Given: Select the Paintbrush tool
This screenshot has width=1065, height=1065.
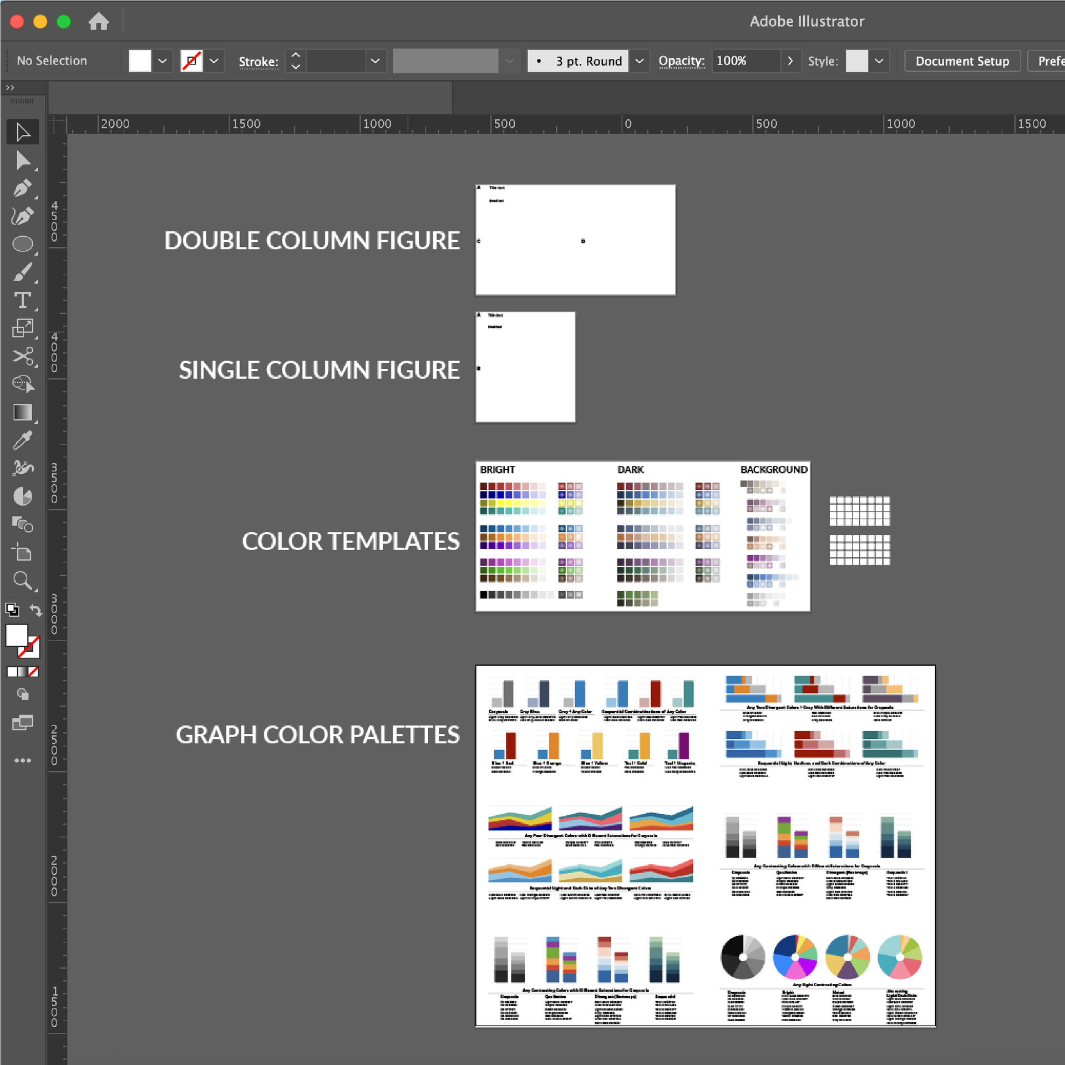Looking at the screenshot, I should coord(23,272).
